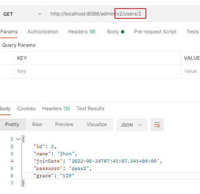Screen dimensions: 200x194
Task: Click the Value input field
Action: click(190, 72)
